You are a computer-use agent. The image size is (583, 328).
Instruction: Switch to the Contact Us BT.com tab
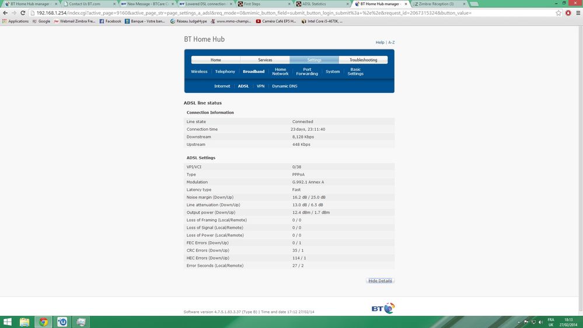pos(89,4)
